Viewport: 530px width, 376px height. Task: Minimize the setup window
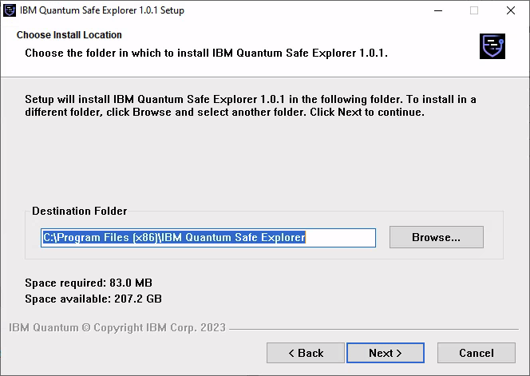[437, 10]
